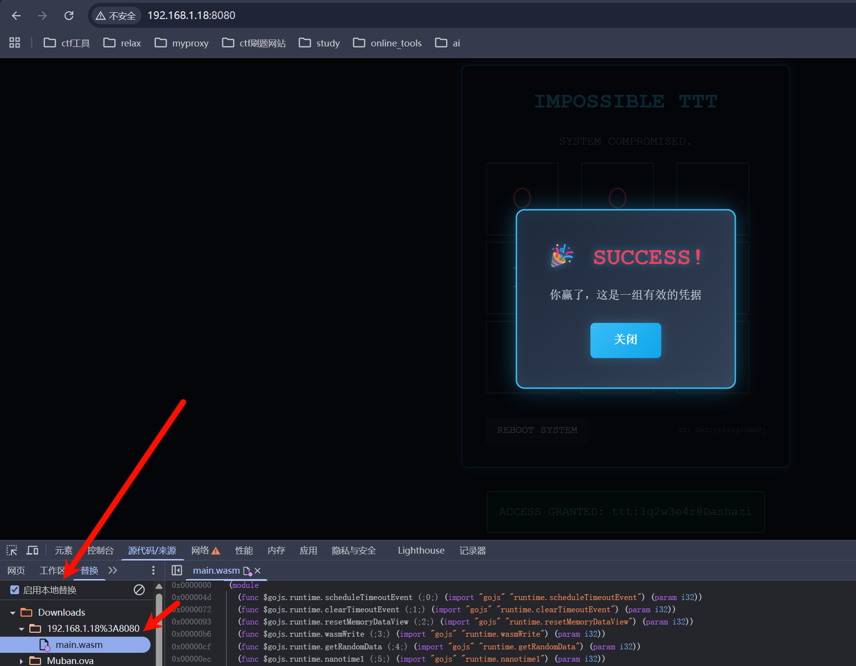Viewport: 856px width, 666px height.
Task: Switch to the Lighthouse tab
Action: [x=421, y=551]
